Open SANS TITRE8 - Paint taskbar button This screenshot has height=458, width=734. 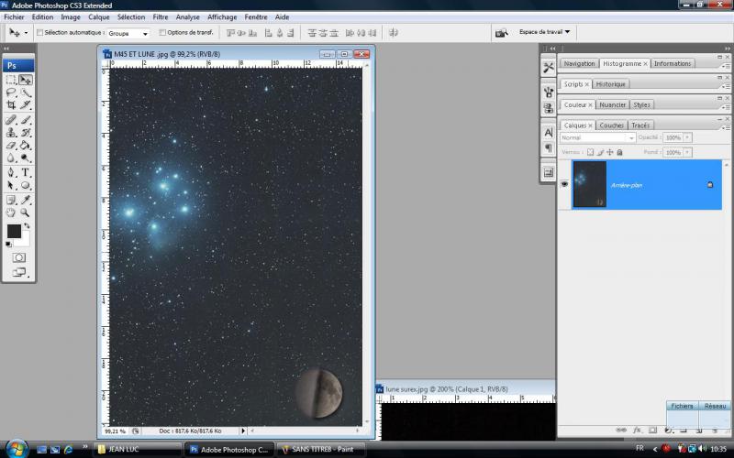point(321,449)
